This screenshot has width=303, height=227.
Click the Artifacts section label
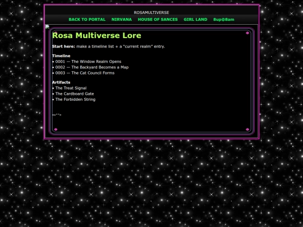tap(61, 82)
